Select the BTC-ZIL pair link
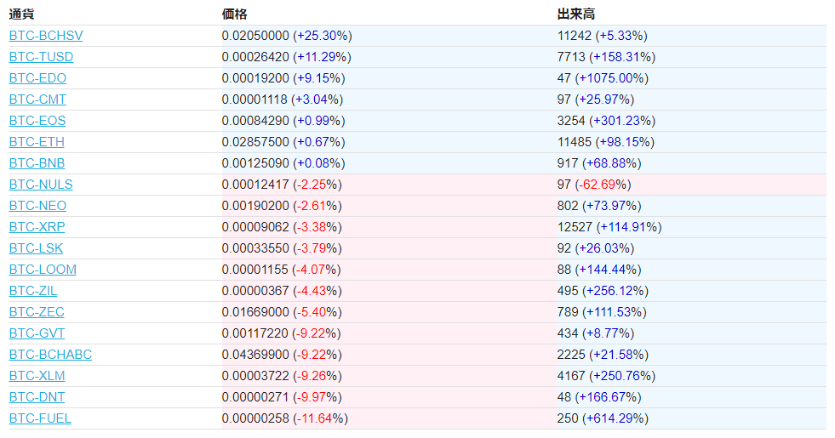The width and height of the screenshot is (835, 438). point(33,291)
